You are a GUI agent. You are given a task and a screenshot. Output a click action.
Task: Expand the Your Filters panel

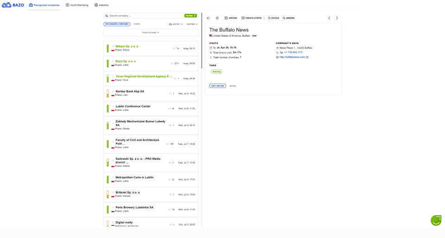151,33
